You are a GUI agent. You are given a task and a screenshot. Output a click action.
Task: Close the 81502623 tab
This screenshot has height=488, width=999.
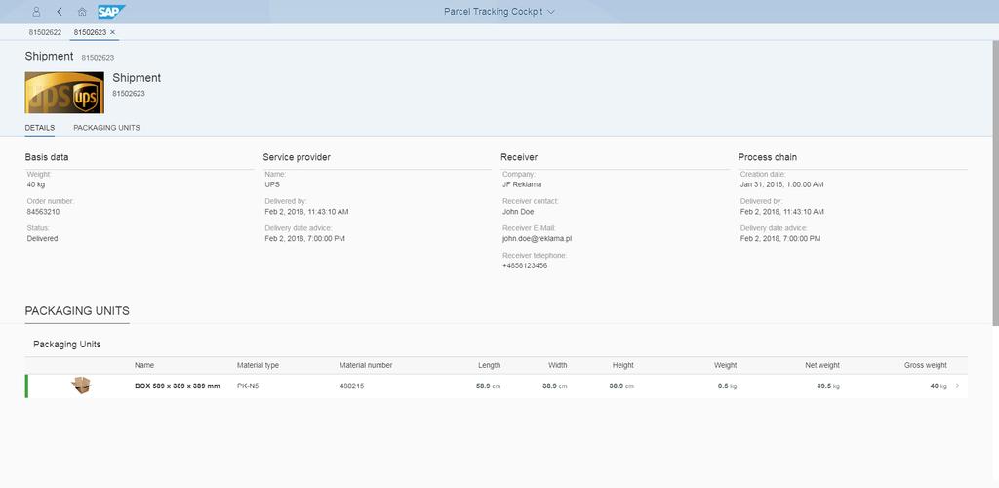[x=113, y=32]
